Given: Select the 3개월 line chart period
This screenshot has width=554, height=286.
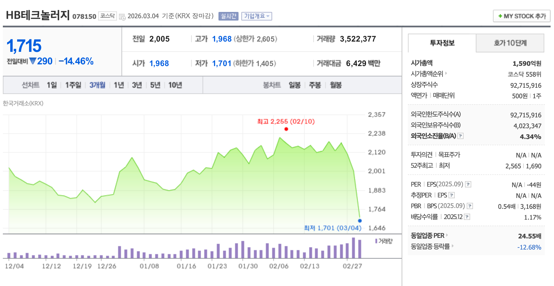Looking at the screenshot, I should click(97, 85).
